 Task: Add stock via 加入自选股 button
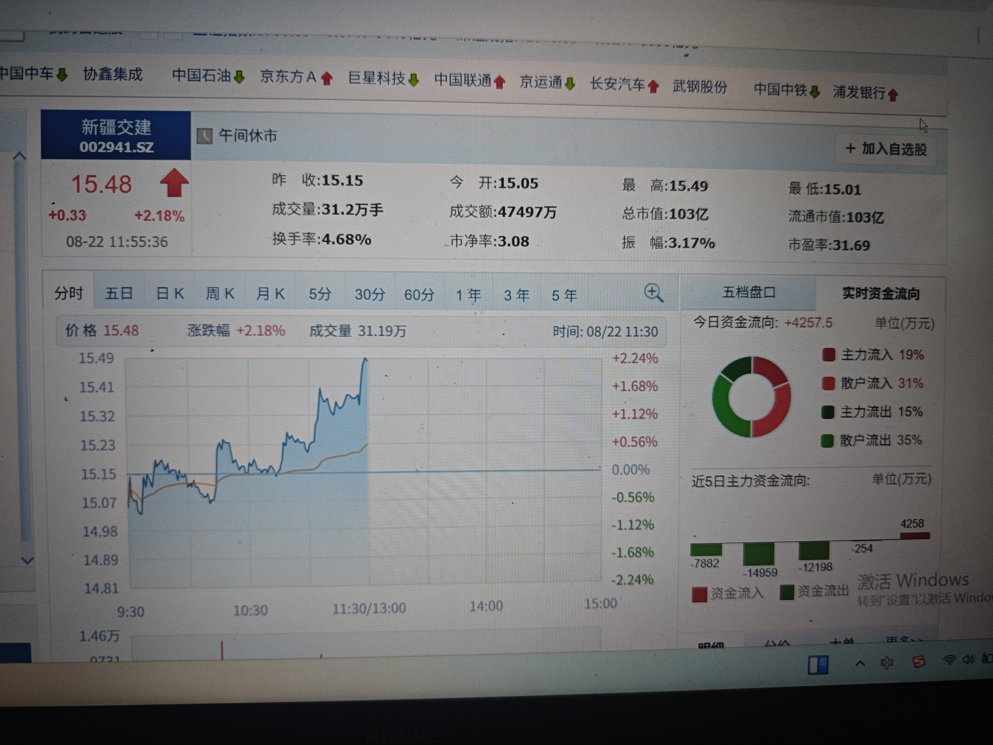[x=886, y=149]
